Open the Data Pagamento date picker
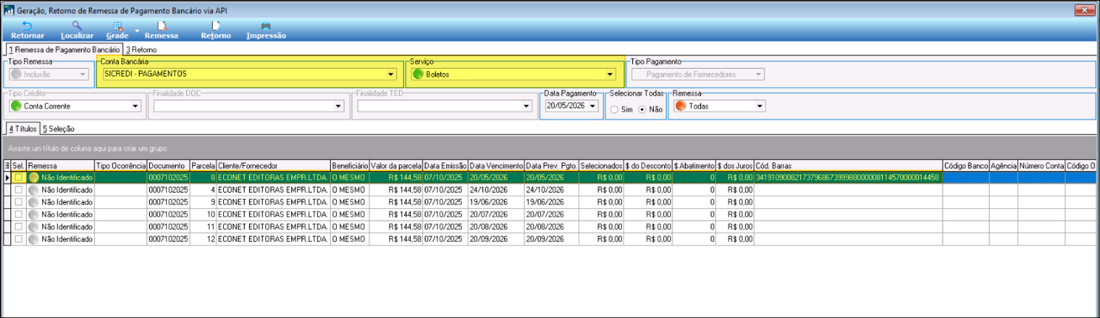 (x=592, y=106)
